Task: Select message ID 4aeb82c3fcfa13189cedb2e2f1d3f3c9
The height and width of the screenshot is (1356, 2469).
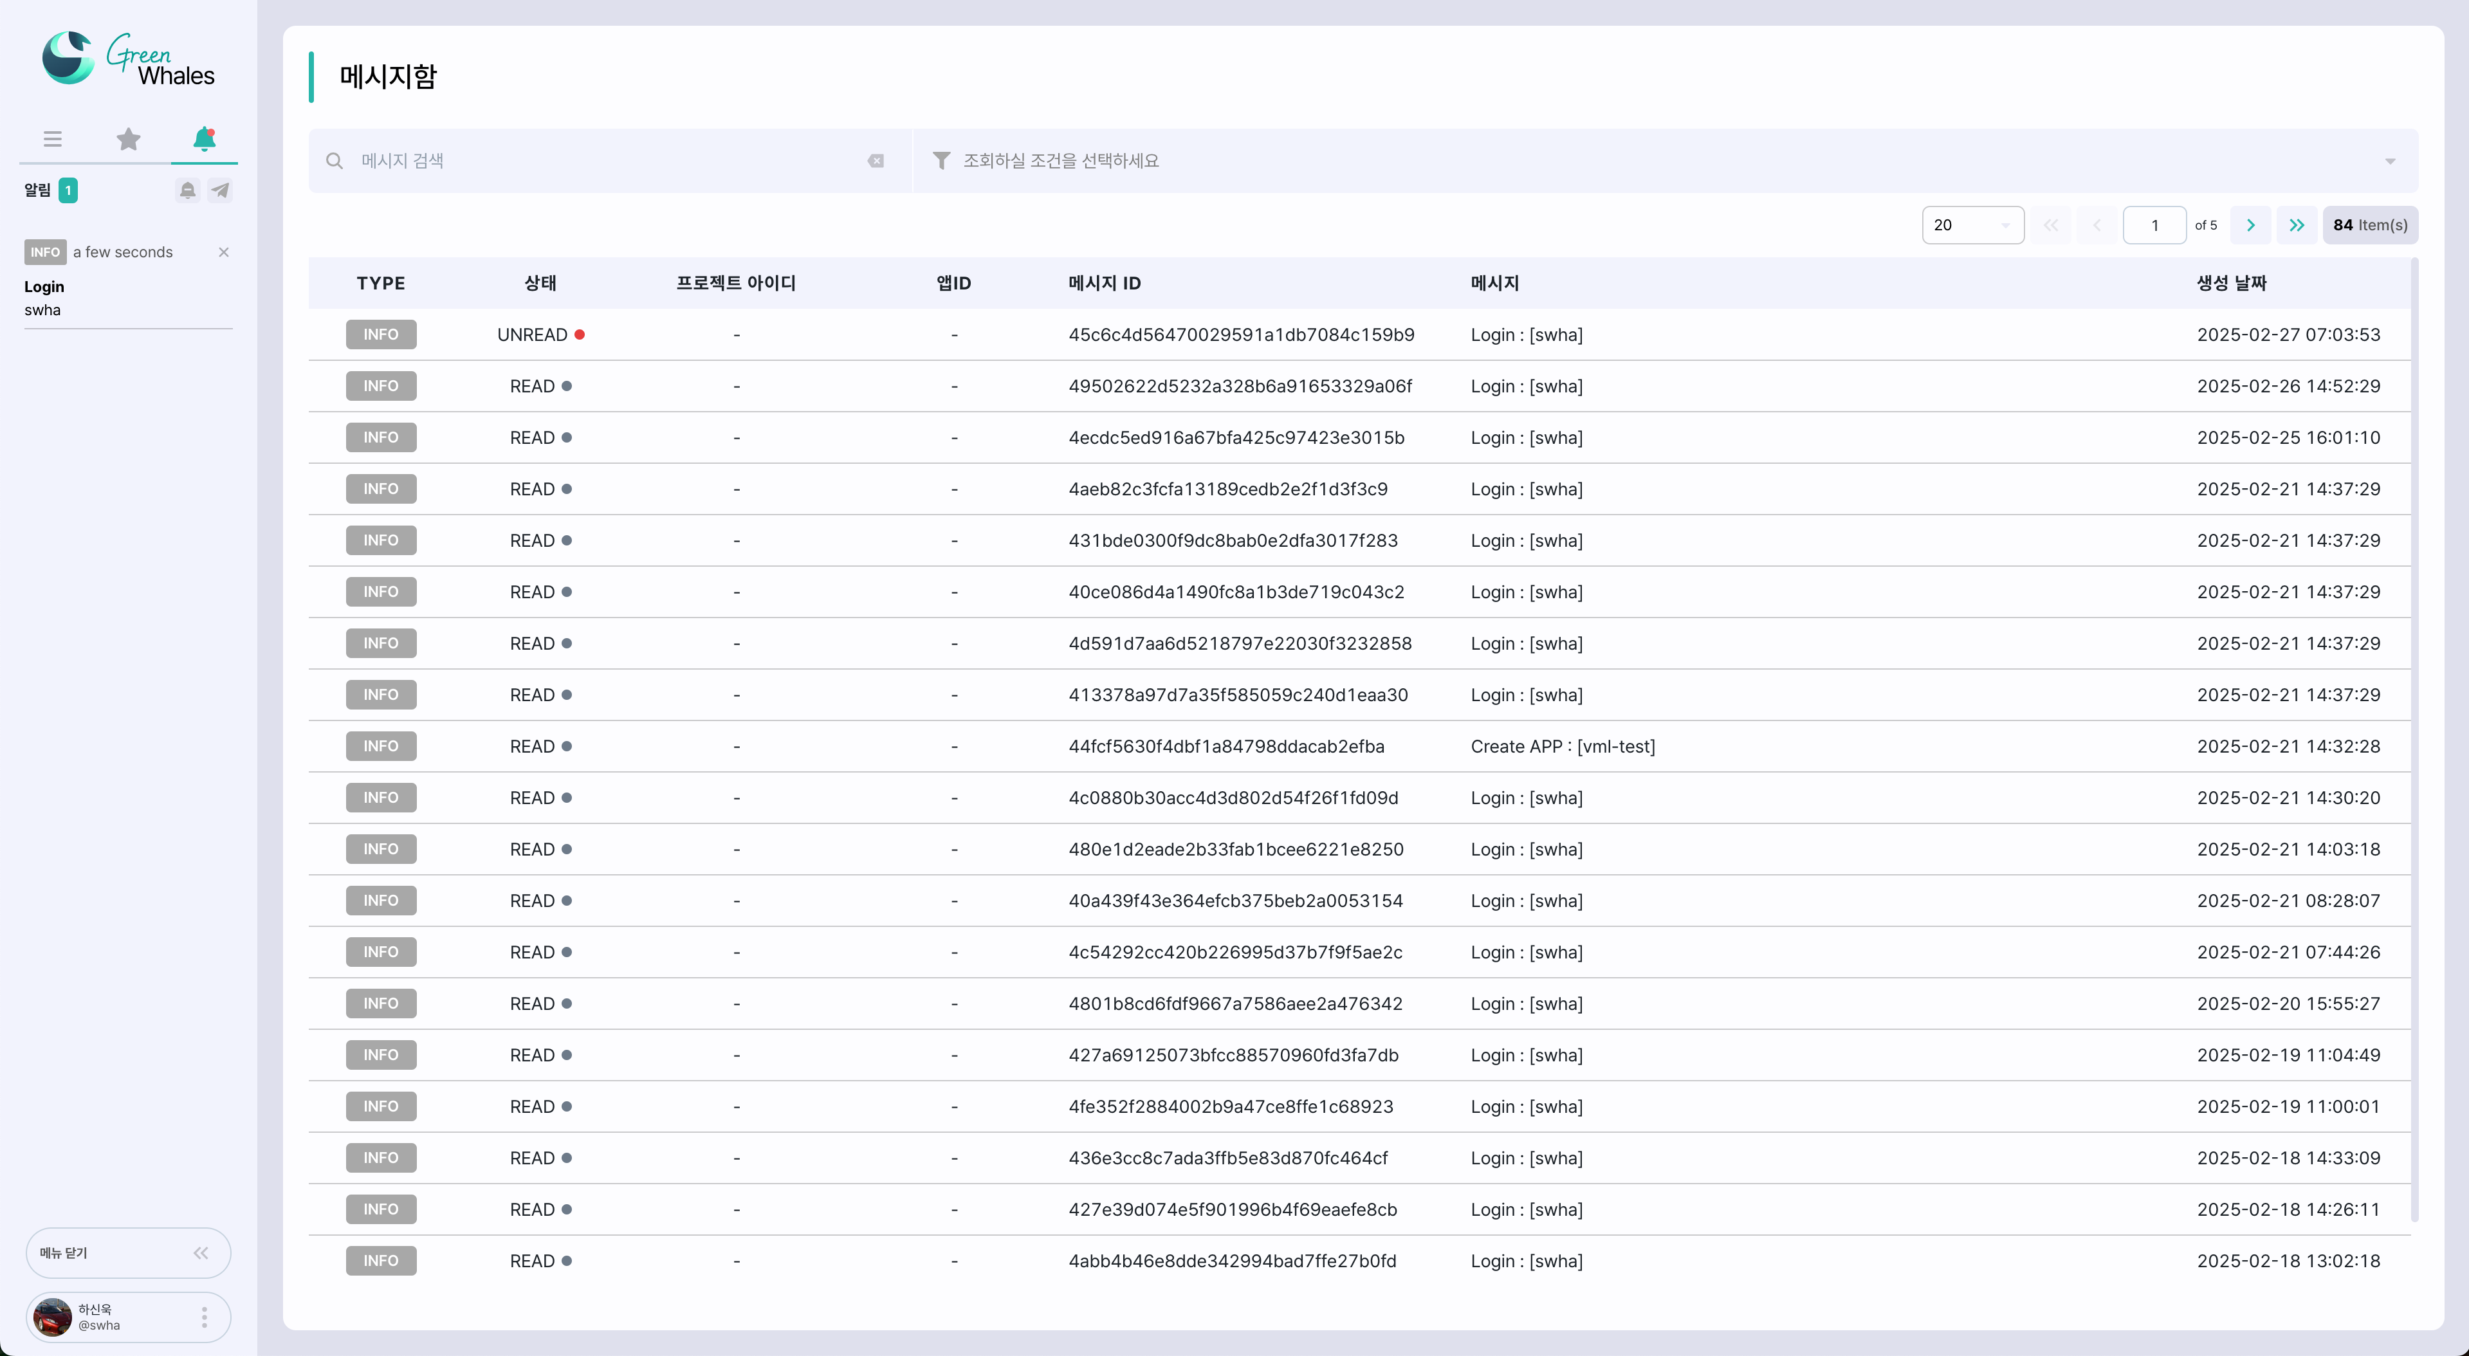Action: 1228,489
